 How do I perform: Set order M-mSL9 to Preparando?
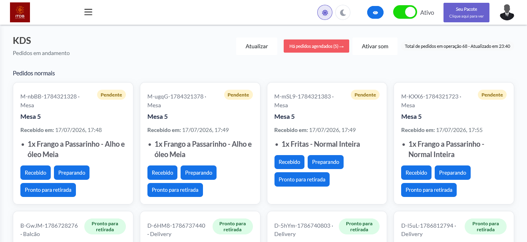point(326,162)
